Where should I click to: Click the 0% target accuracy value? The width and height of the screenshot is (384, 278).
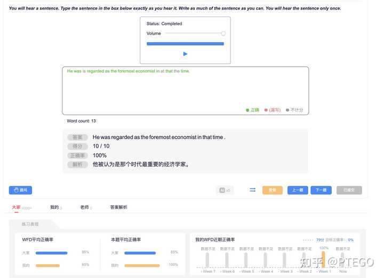[351, 240]
